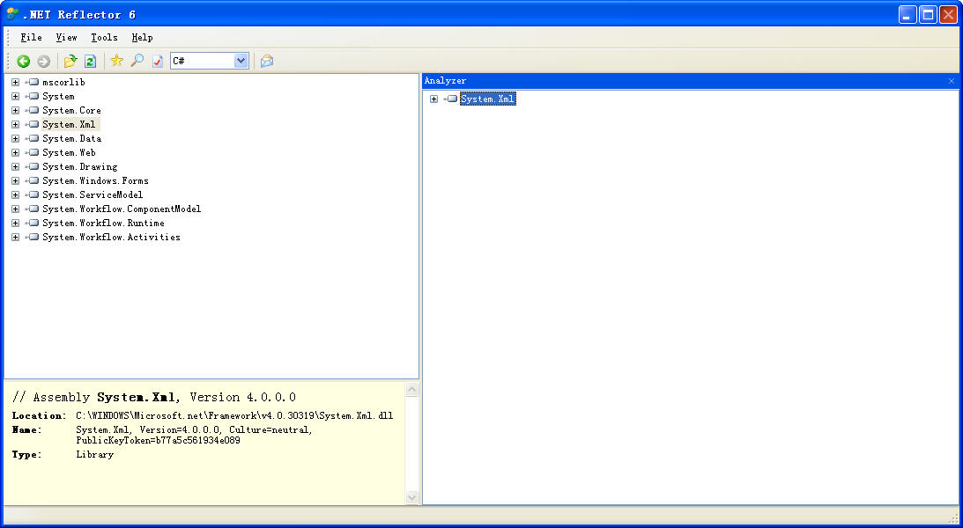Open Search with the magnifier icon
The width and height of the screenshot is (963, 528).
137,61
